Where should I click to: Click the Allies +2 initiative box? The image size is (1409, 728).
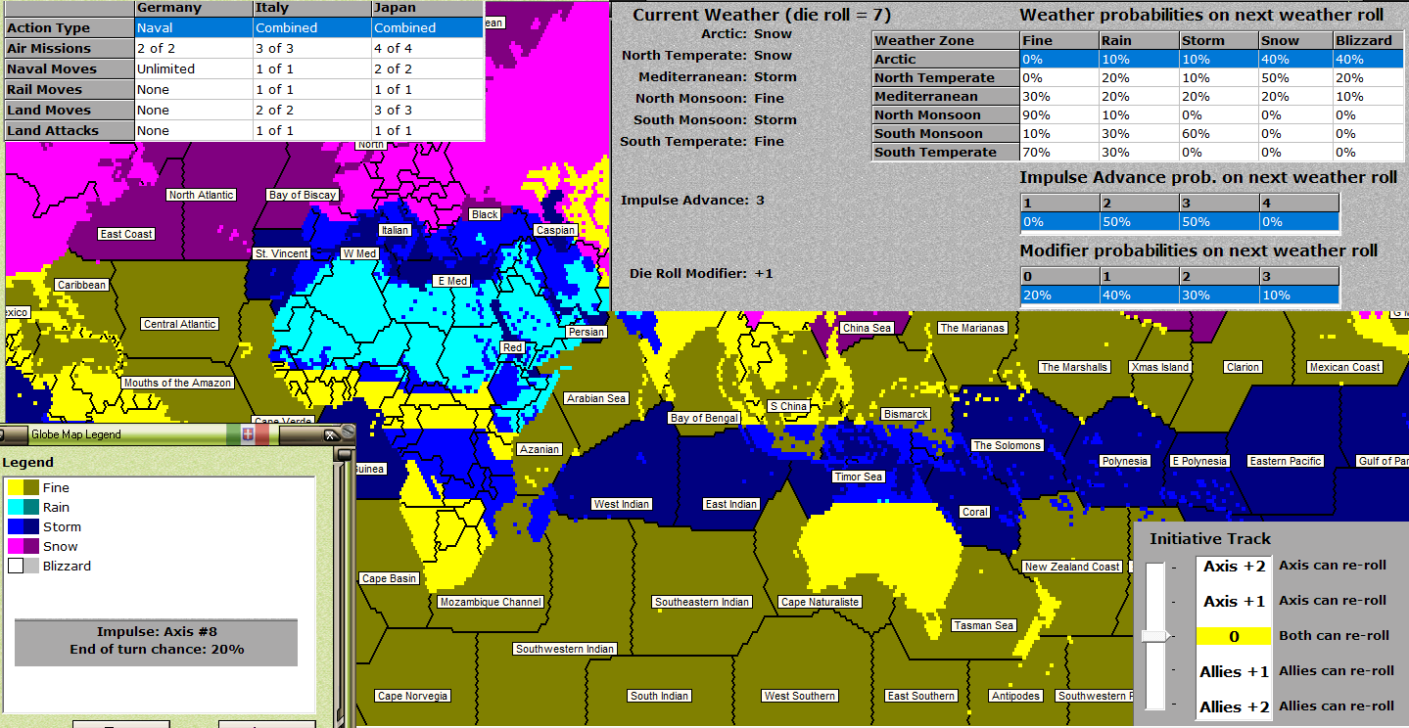pos(1234,706)
